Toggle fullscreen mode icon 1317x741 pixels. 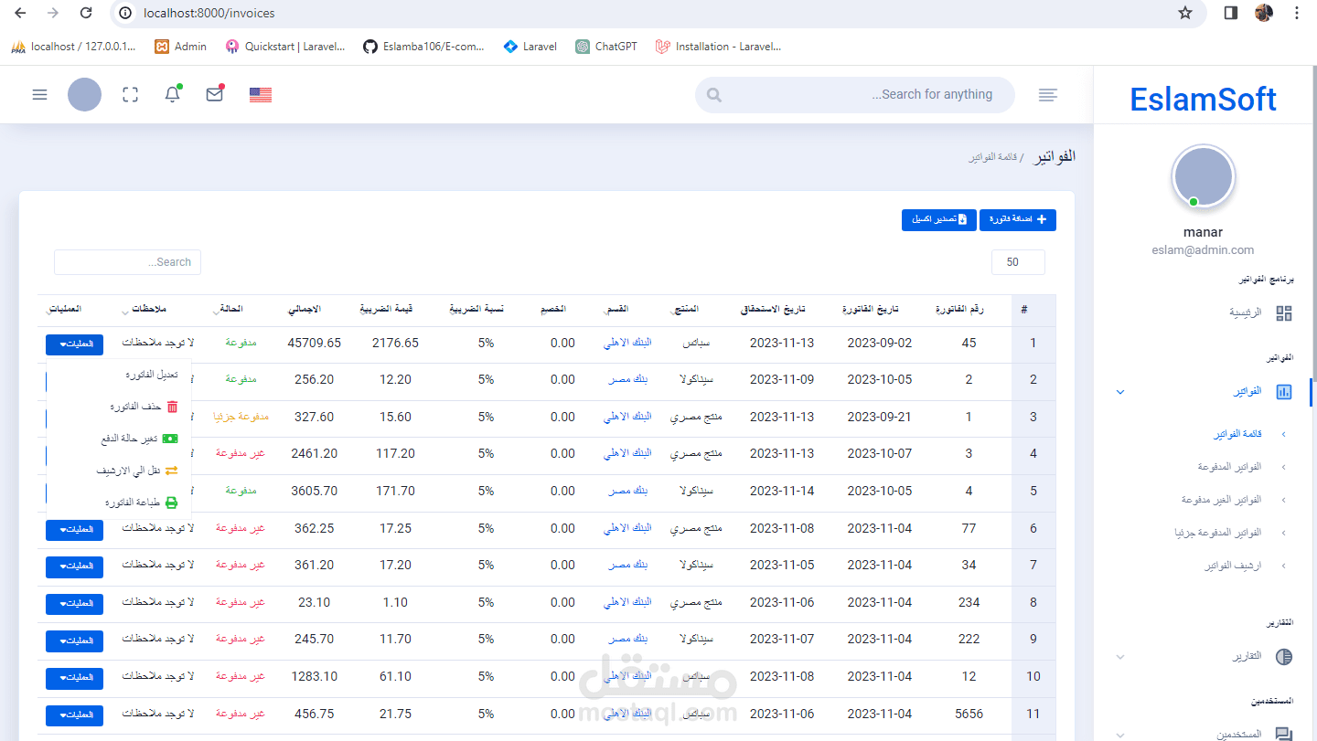(x=130, y=94)
